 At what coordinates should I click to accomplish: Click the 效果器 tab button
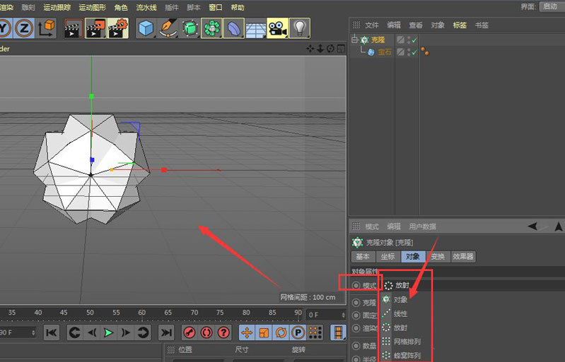(463, 257)
